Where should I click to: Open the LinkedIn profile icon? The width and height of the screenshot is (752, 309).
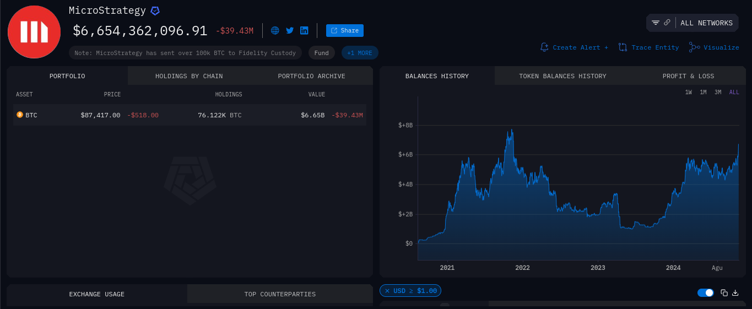(304, 30)
